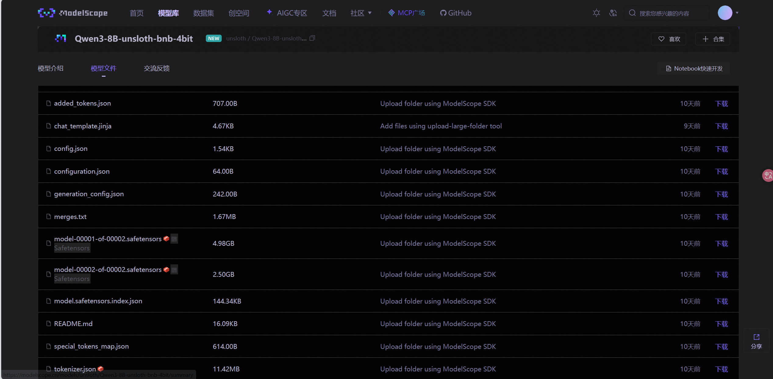Open MCP广场

pos(406,13)
